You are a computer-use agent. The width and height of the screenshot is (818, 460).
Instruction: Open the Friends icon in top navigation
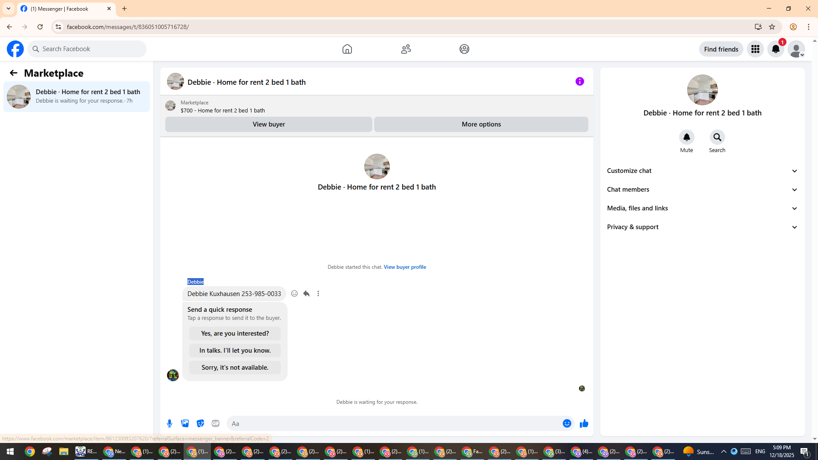point(406,49)
